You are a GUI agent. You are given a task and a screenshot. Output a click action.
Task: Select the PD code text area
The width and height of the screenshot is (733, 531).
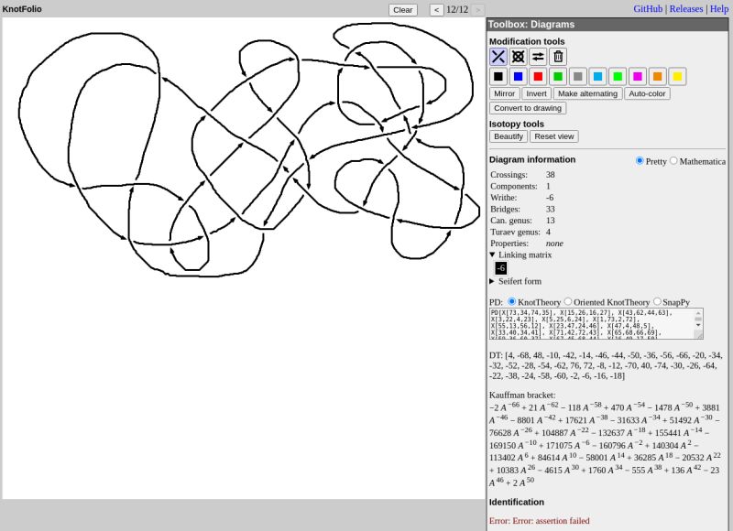(596, 323)
